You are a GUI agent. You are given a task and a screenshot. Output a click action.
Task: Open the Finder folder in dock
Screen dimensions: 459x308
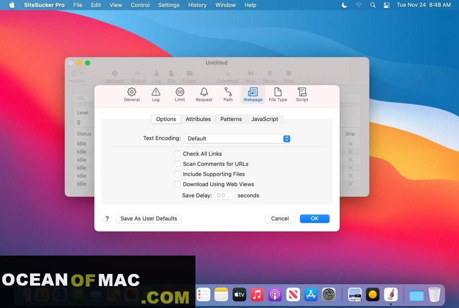[x=416, y=295]
